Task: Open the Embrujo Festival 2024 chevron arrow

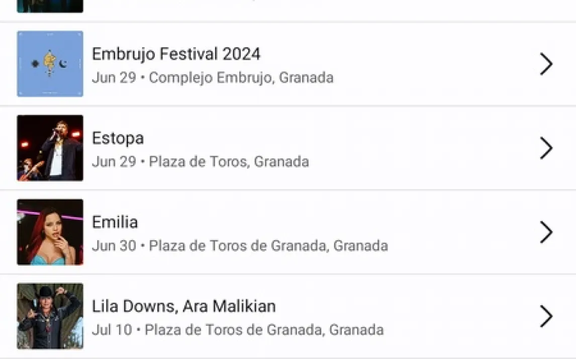Action: pyautogui.click(x=546, y=64)
